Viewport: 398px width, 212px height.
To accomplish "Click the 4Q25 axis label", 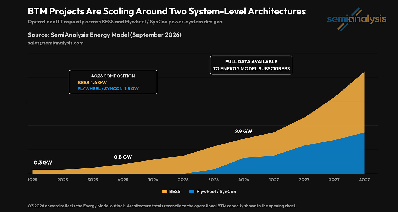I will pos(123,180).
